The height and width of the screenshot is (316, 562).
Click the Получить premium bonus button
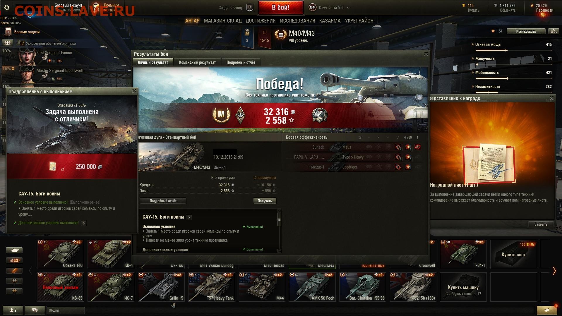coord(265,201)
